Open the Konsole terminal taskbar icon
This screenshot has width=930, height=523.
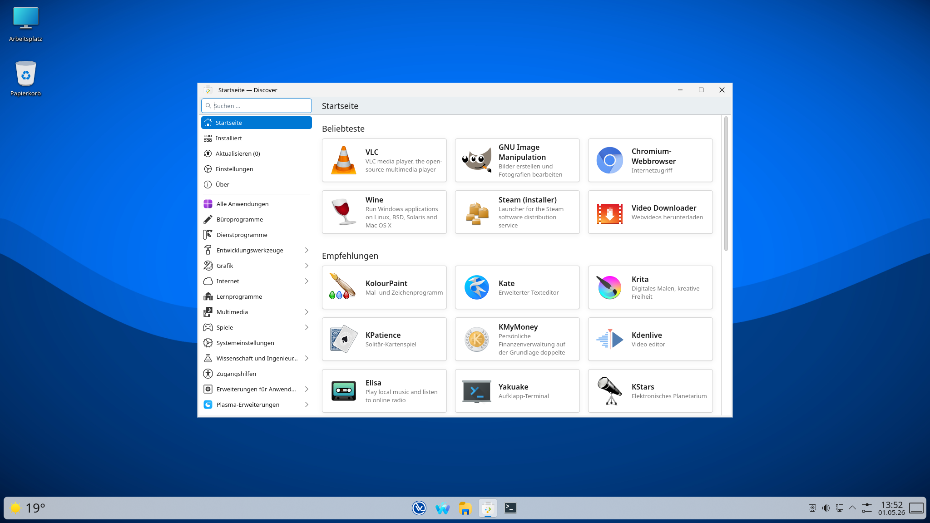[510, 508]
